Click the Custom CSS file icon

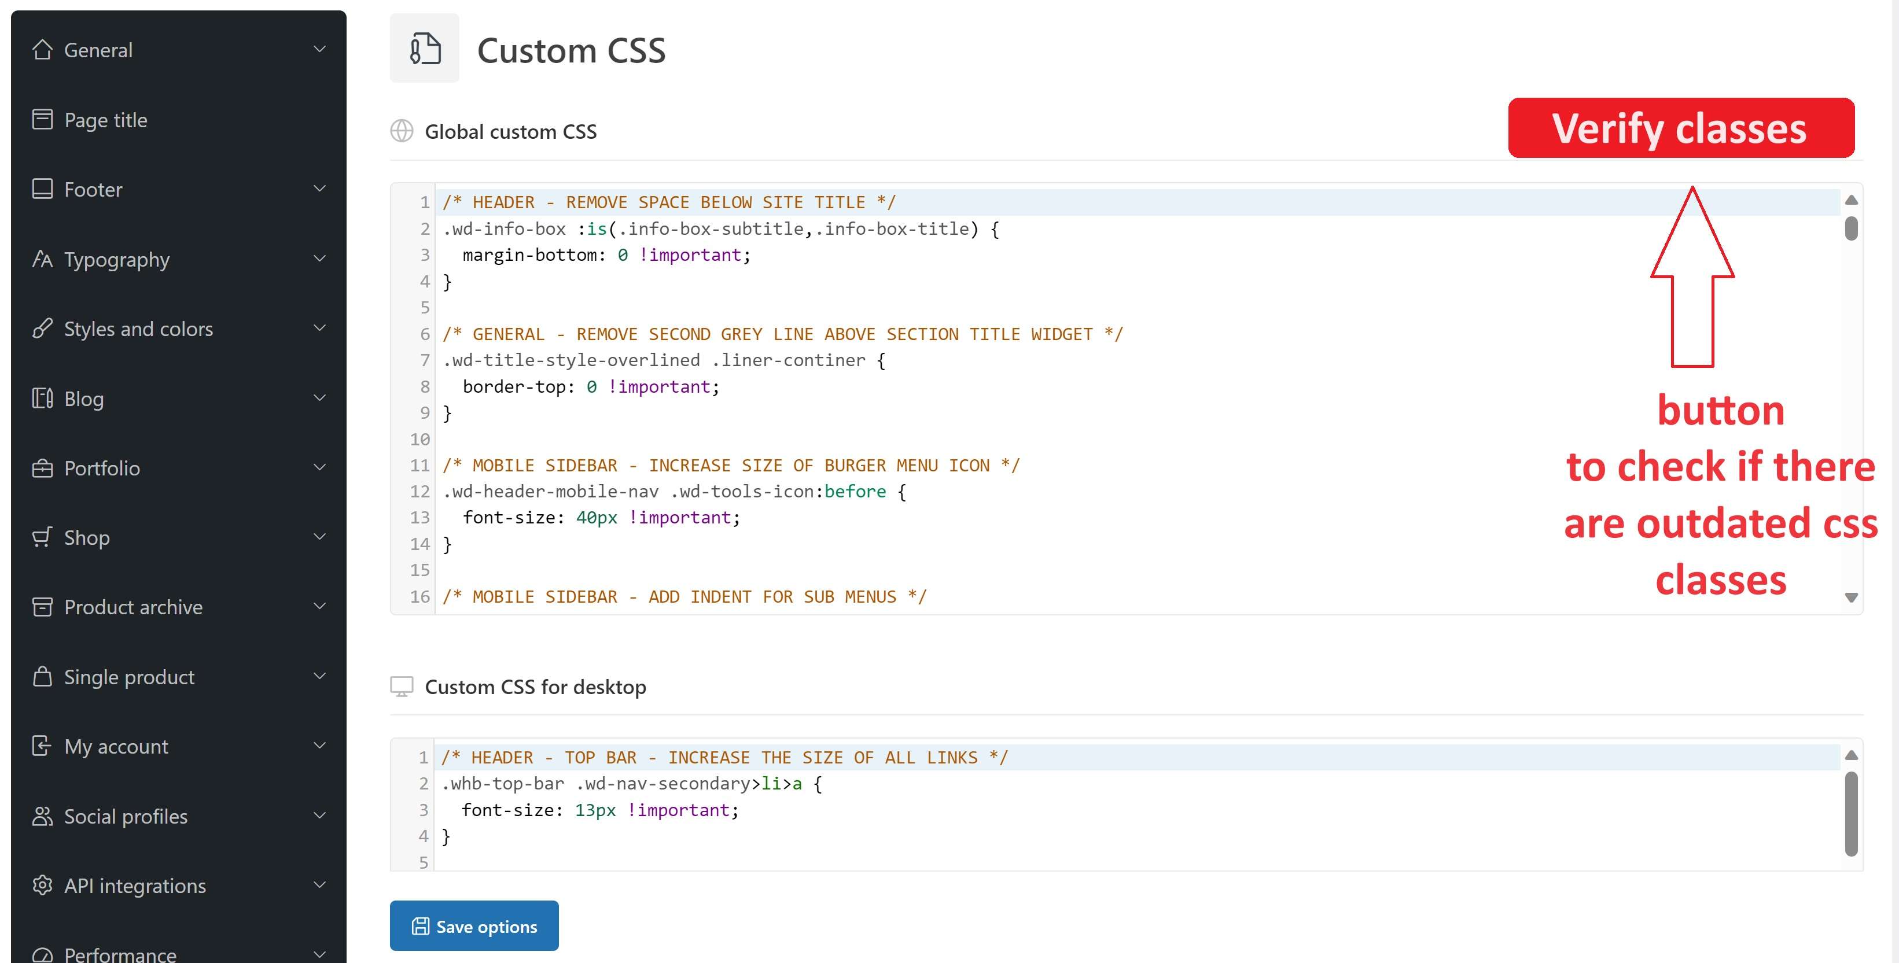pos(425,49)
